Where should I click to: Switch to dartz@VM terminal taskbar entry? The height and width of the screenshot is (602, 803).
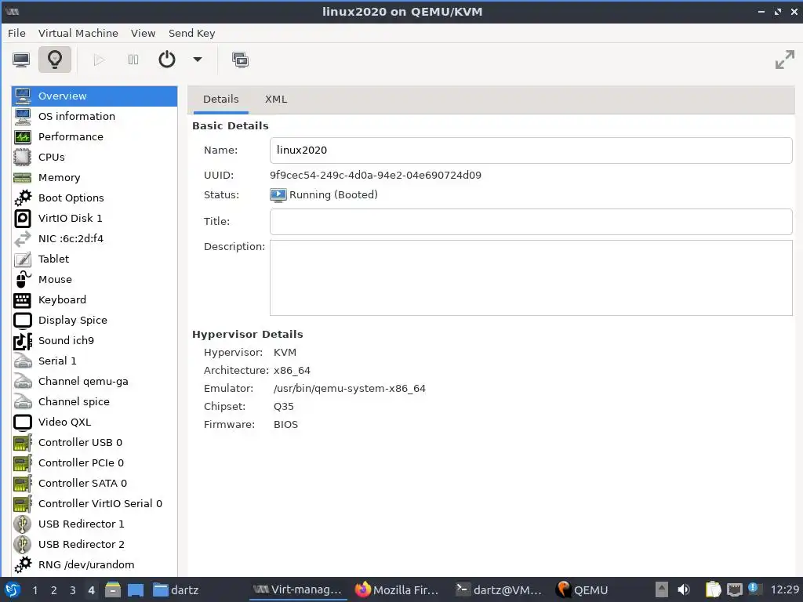click(x=499, y=590)
